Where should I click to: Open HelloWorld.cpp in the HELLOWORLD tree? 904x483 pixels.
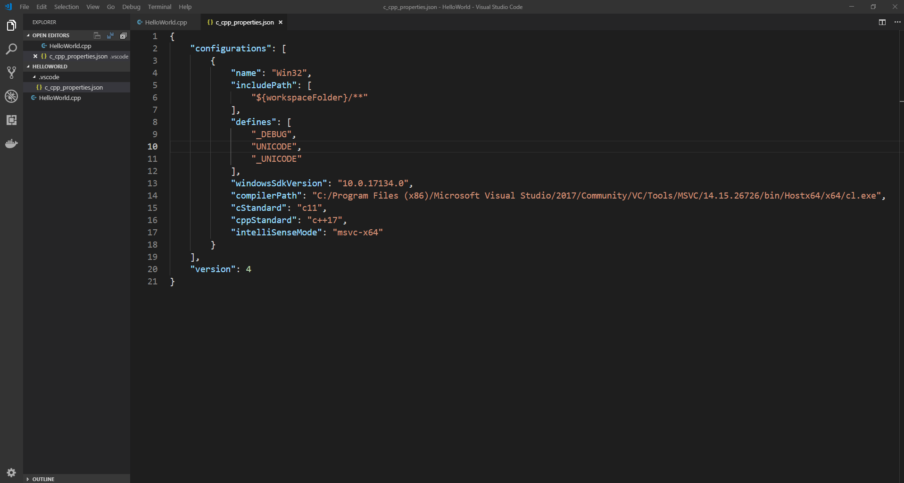76,98
